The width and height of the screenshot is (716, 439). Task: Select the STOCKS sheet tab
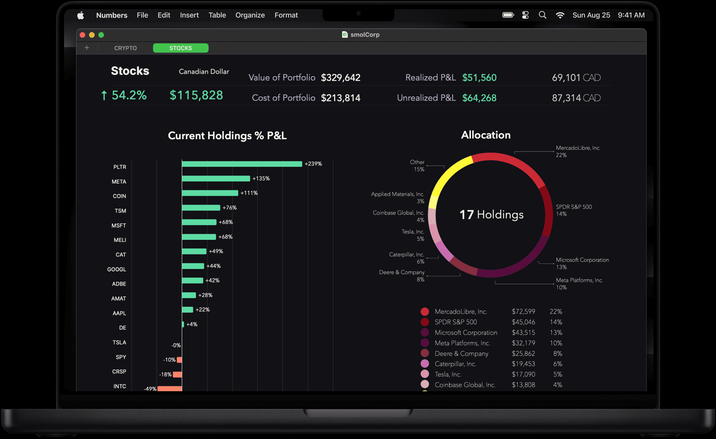click(x=181, y=48)
